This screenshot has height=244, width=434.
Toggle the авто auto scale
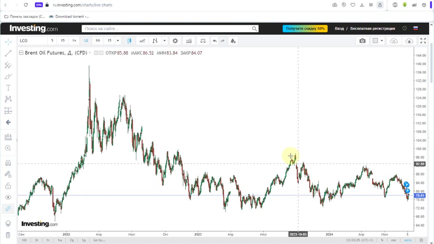click(x=408, y=240)
